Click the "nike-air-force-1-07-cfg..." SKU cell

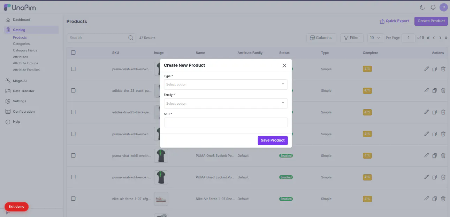(132, 199)
